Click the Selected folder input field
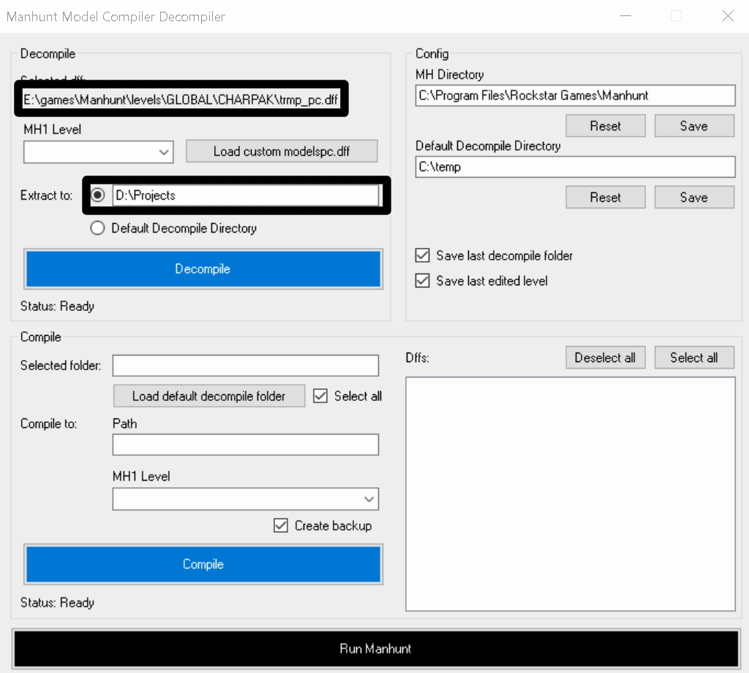 [246, 366]
